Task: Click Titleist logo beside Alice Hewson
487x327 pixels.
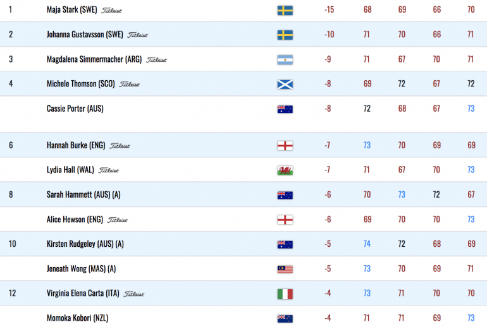Action: pos(117,220)
